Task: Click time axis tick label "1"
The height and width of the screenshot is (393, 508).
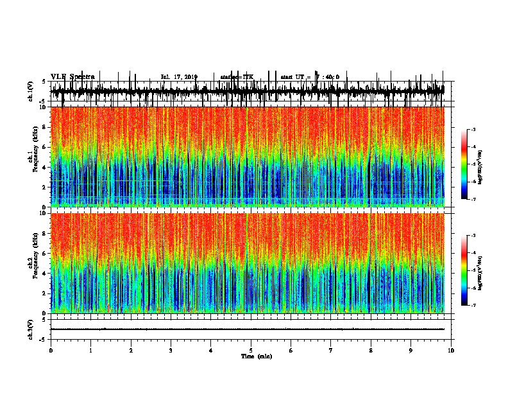Action: point(90,351)
